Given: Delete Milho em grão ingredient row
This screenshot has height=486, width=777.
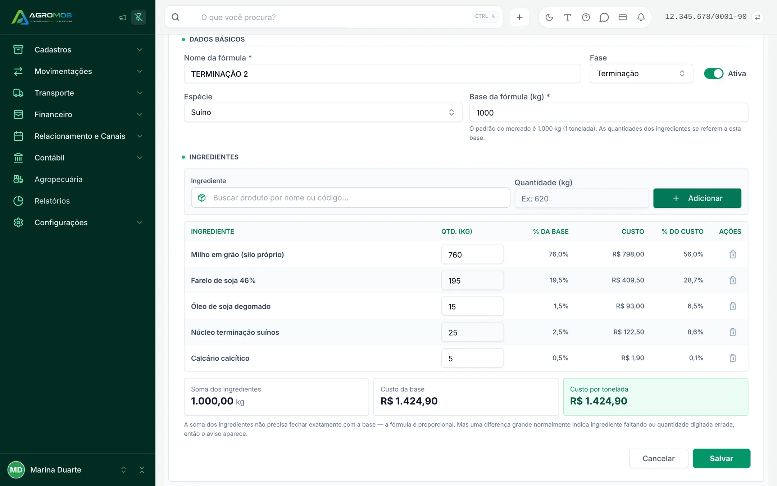Looking at the screenshot, I should [732, 255].
